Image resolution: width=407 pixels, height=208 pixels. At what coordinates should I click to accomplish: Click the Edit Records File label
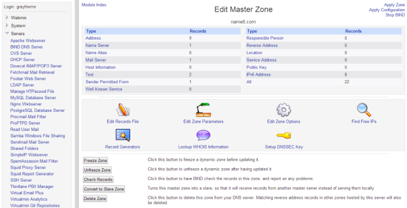click(x=123, y=121)
